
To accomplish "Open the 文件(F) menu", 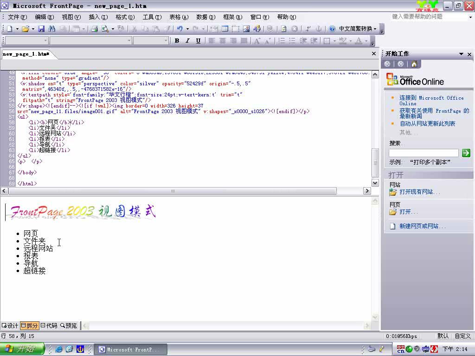I will coord(17,17).
